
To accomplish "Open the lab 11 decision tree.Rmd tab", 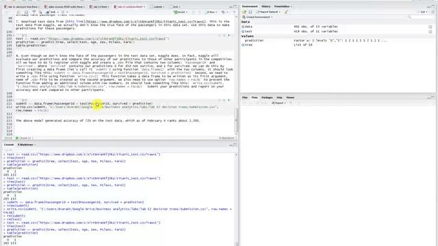I will 23,7.
